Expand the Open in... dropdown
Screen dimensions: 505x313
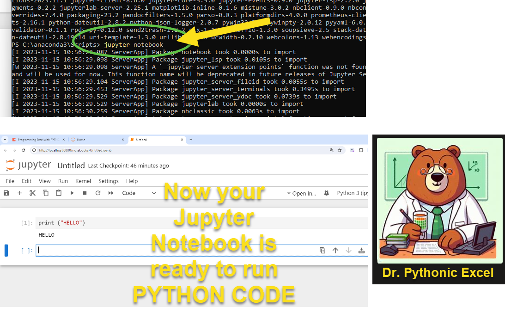pos(301,193)
